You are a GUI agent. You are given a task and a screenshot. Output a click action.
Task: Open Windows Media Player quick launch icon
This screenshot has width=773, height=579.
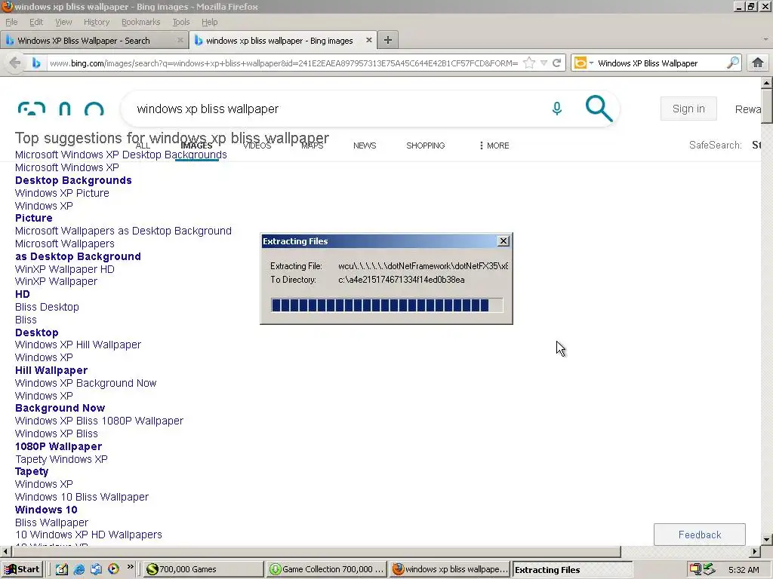pos(113,569)
